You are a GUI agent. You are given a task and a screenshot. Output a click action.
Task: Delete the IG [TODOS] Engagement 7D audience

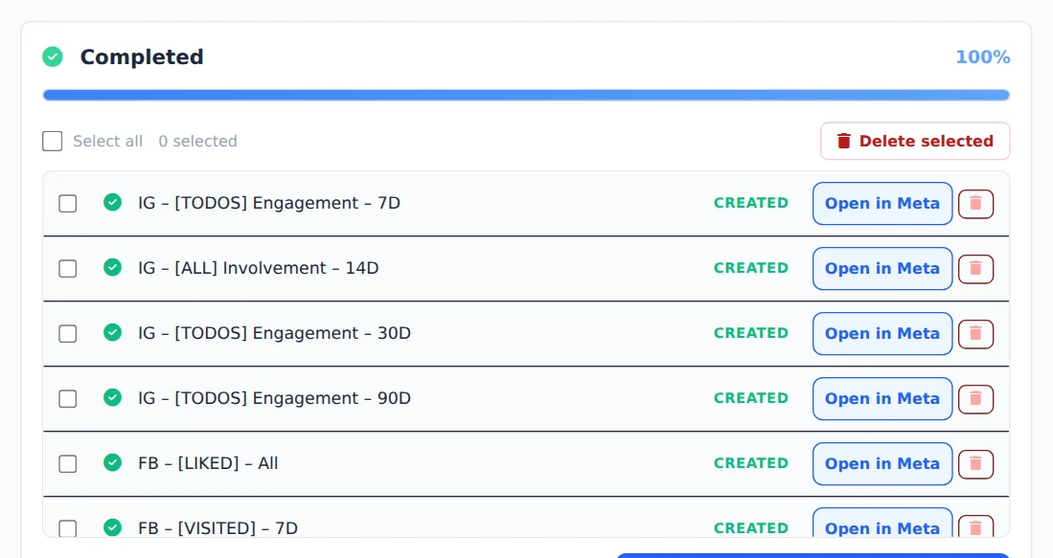coord(975,204)
